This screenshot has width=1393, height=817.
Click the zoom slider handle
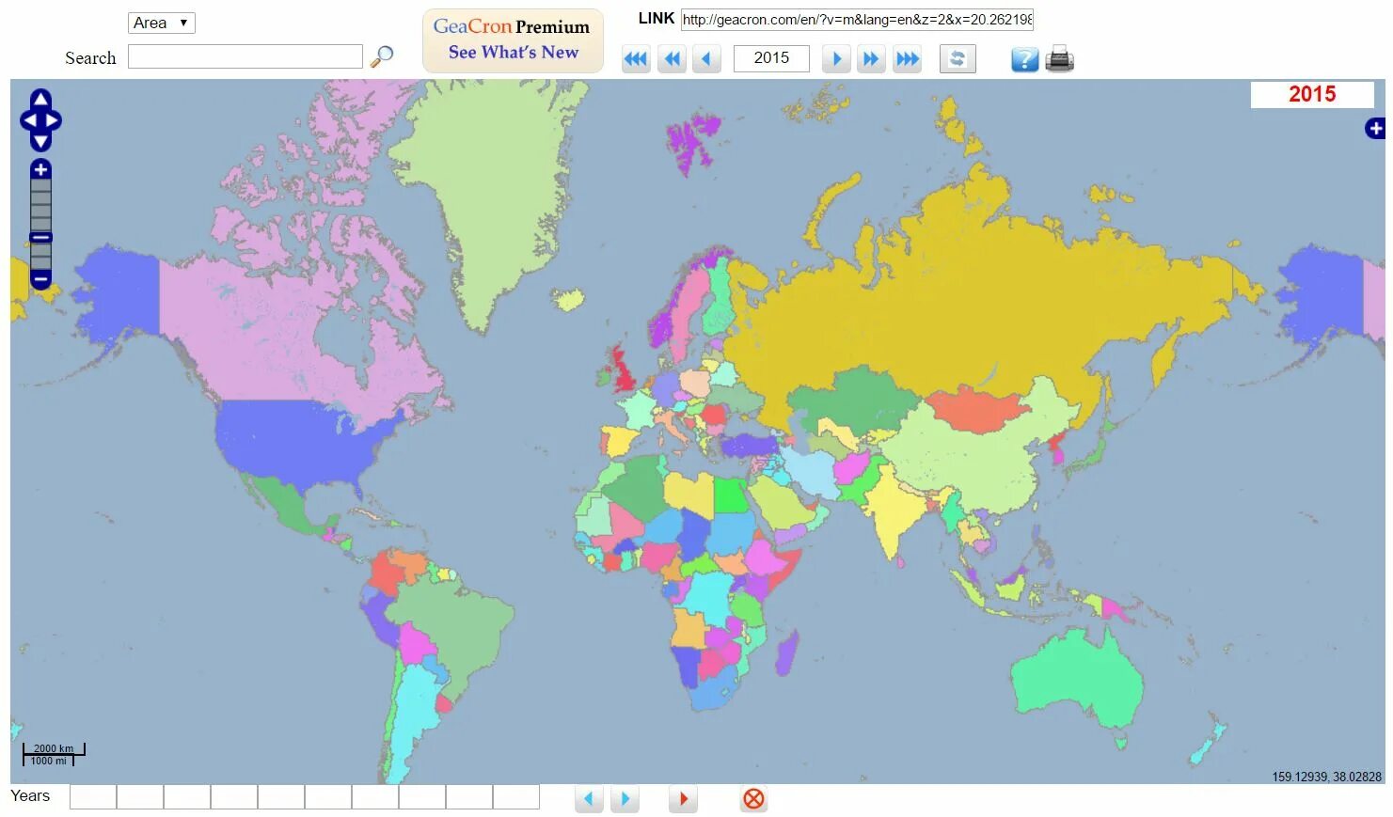click(x=40, y=238)
